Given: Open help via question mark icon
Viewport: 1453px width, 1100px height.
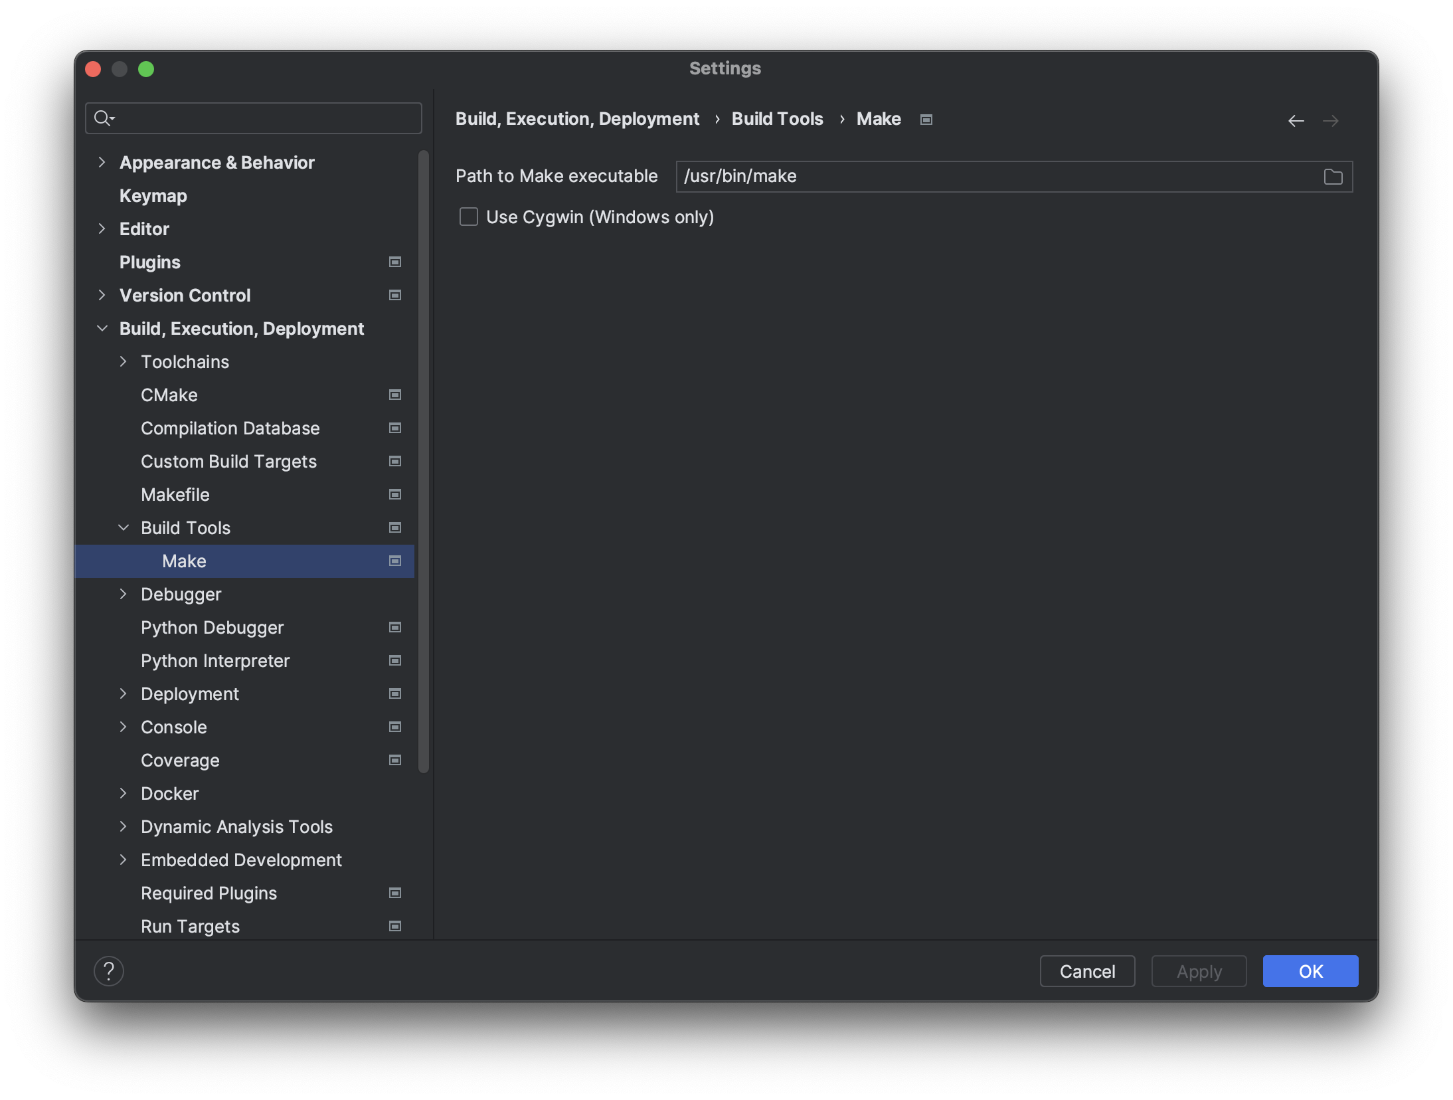Looking at the screenshot, I should (x=109, y=970).
